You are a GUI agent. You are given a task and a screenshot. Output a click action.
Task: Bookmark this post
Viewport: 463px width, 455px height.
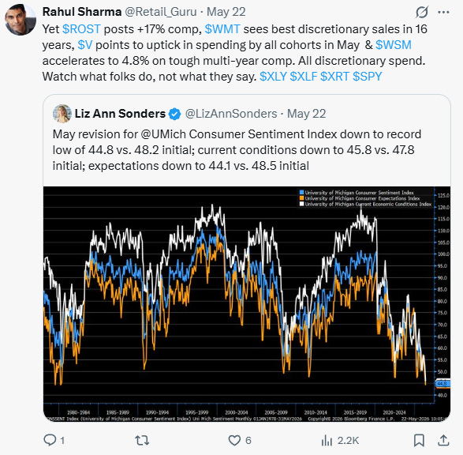(x=419, y=440)
